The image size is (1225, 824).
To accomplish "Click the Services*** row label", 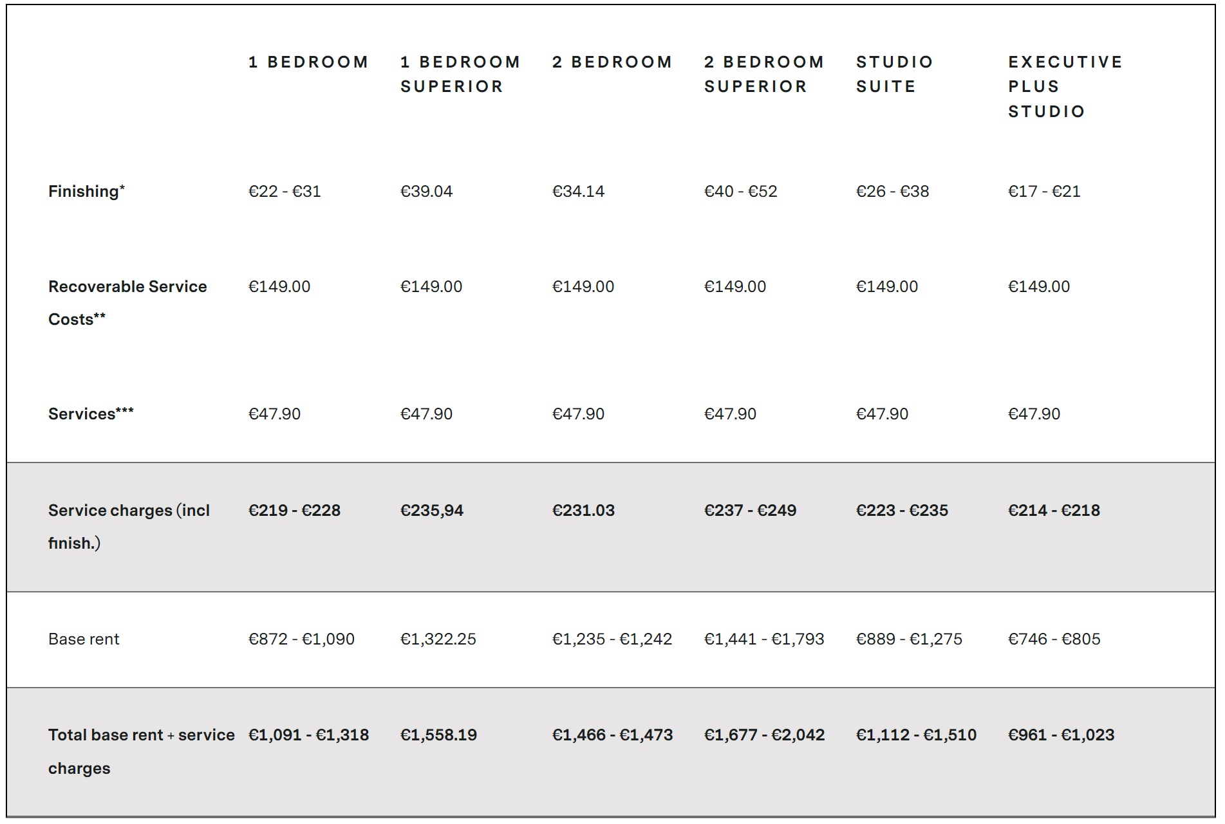I will pyautogui.click(x=91, y=414).
